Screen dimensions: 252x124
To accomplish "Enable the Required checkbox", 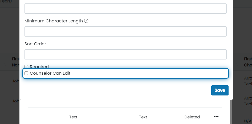I will coord(26,67).
